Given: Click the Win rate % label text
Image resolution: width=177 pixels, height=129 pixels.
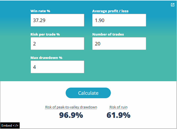Looking at the screenshot, I should pos(40,11).
